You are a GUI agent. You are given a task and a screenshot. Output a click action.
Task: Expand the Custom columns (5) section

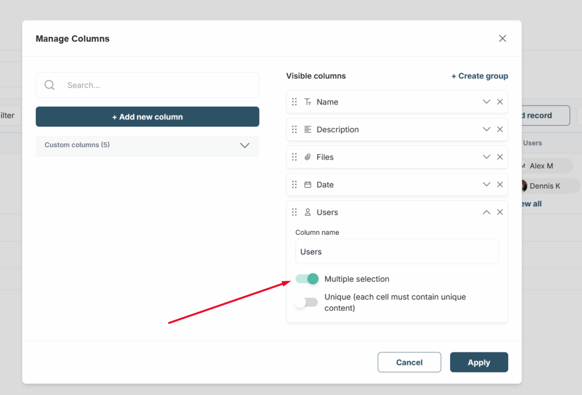244,145
